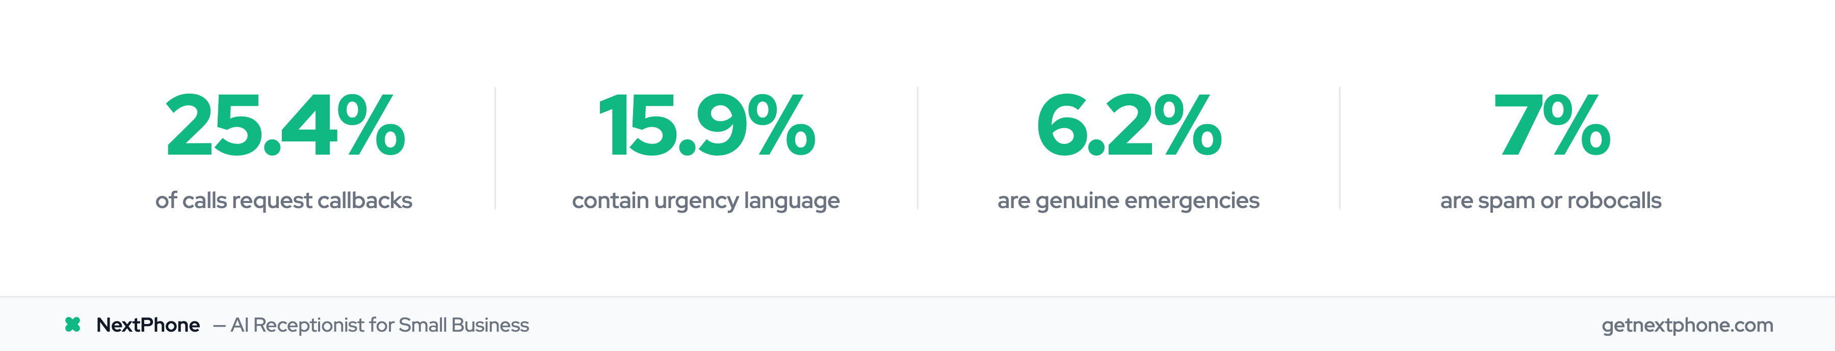Click the divider between 6.2% and 7%
Viewport: 1835px width, 351px height.
click(1340, 148)
